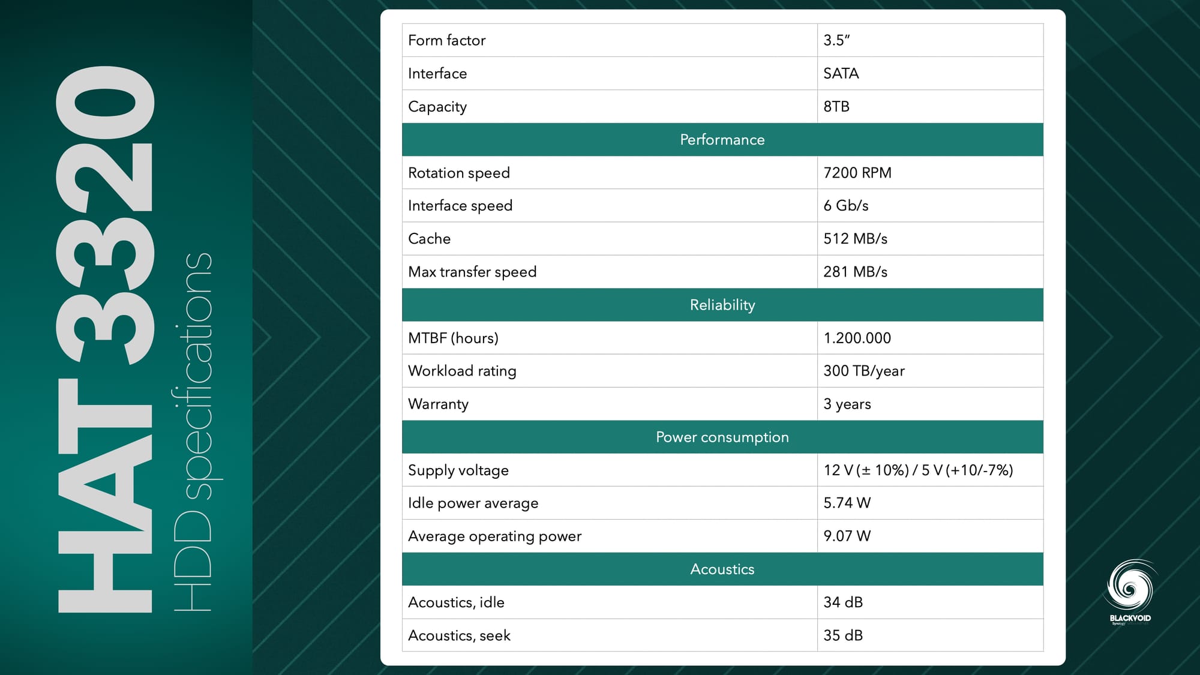This screenshot has width=1200, height=675.
Task: Select the 'Acoustics, idle' label
Action: click(x=456, y=602)
